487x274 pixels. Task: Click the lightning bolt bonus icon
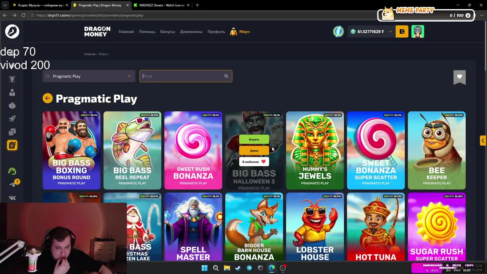click(338, 32)
